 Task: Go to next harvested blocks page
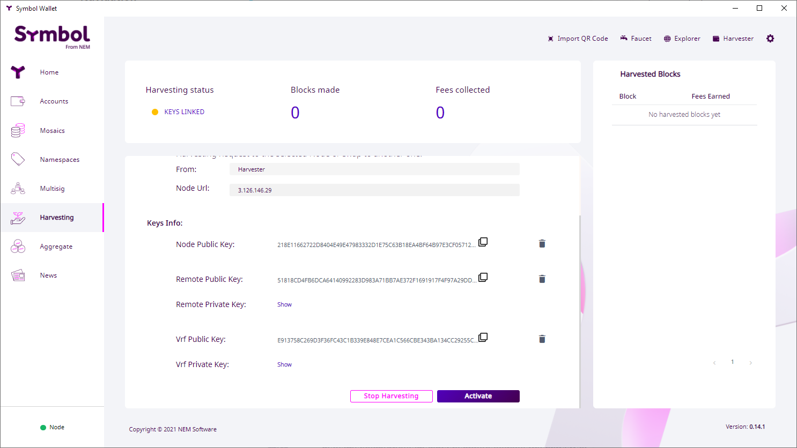[750, 363]
